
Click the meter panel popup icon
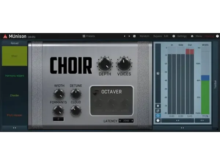click(158, 73)
